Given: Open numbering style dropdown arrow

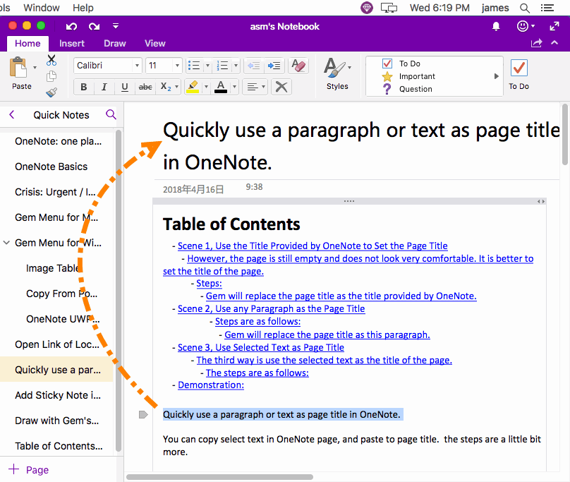Looking at the screenshot, I should pos(236,66).
